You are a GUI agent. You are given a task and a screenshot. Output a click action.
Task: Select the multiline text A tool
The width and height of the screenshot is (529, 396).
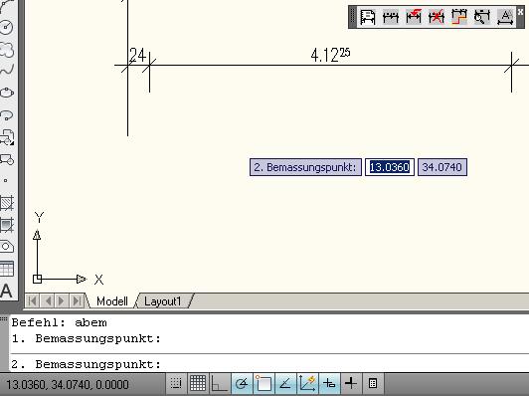(x=6, y=291)
